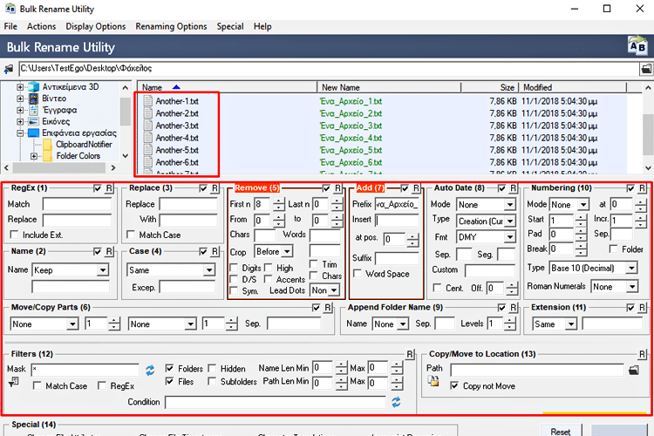Click the Filters refresh arrows icon beside Mask
The image size is (654, 436).
click(x=150, y=370)
